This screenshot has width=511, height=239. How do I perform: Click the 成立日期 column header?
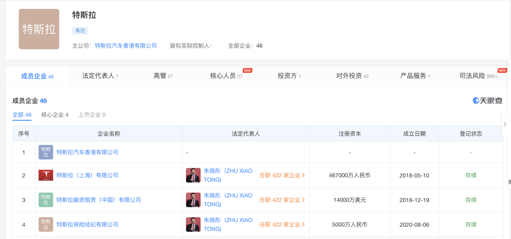(x=414, y=133)
